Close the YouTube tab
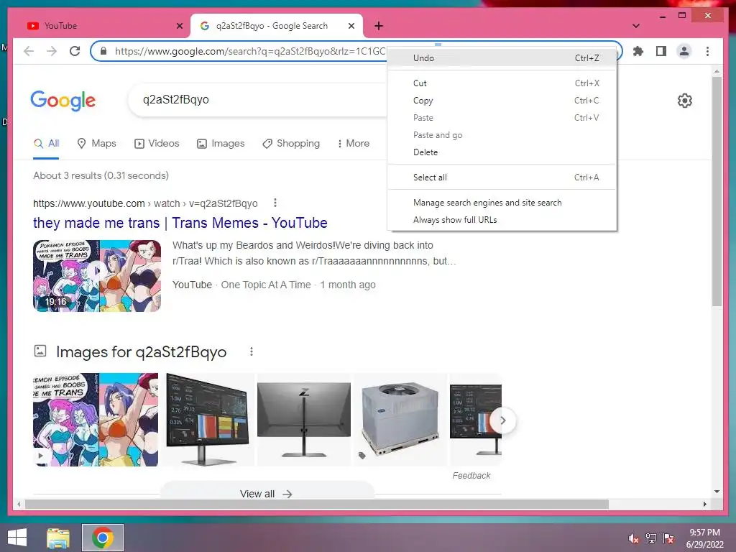This screenshot has width=736, height=552. (179, 26)
